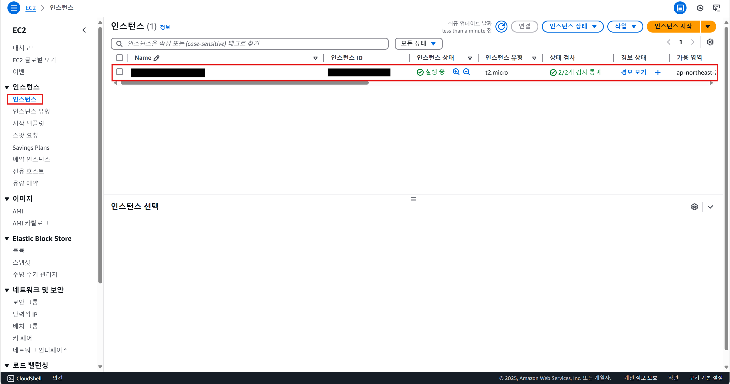730x384 pixels.
Task: Open table preferences gear icon
Action: [710, 42]
